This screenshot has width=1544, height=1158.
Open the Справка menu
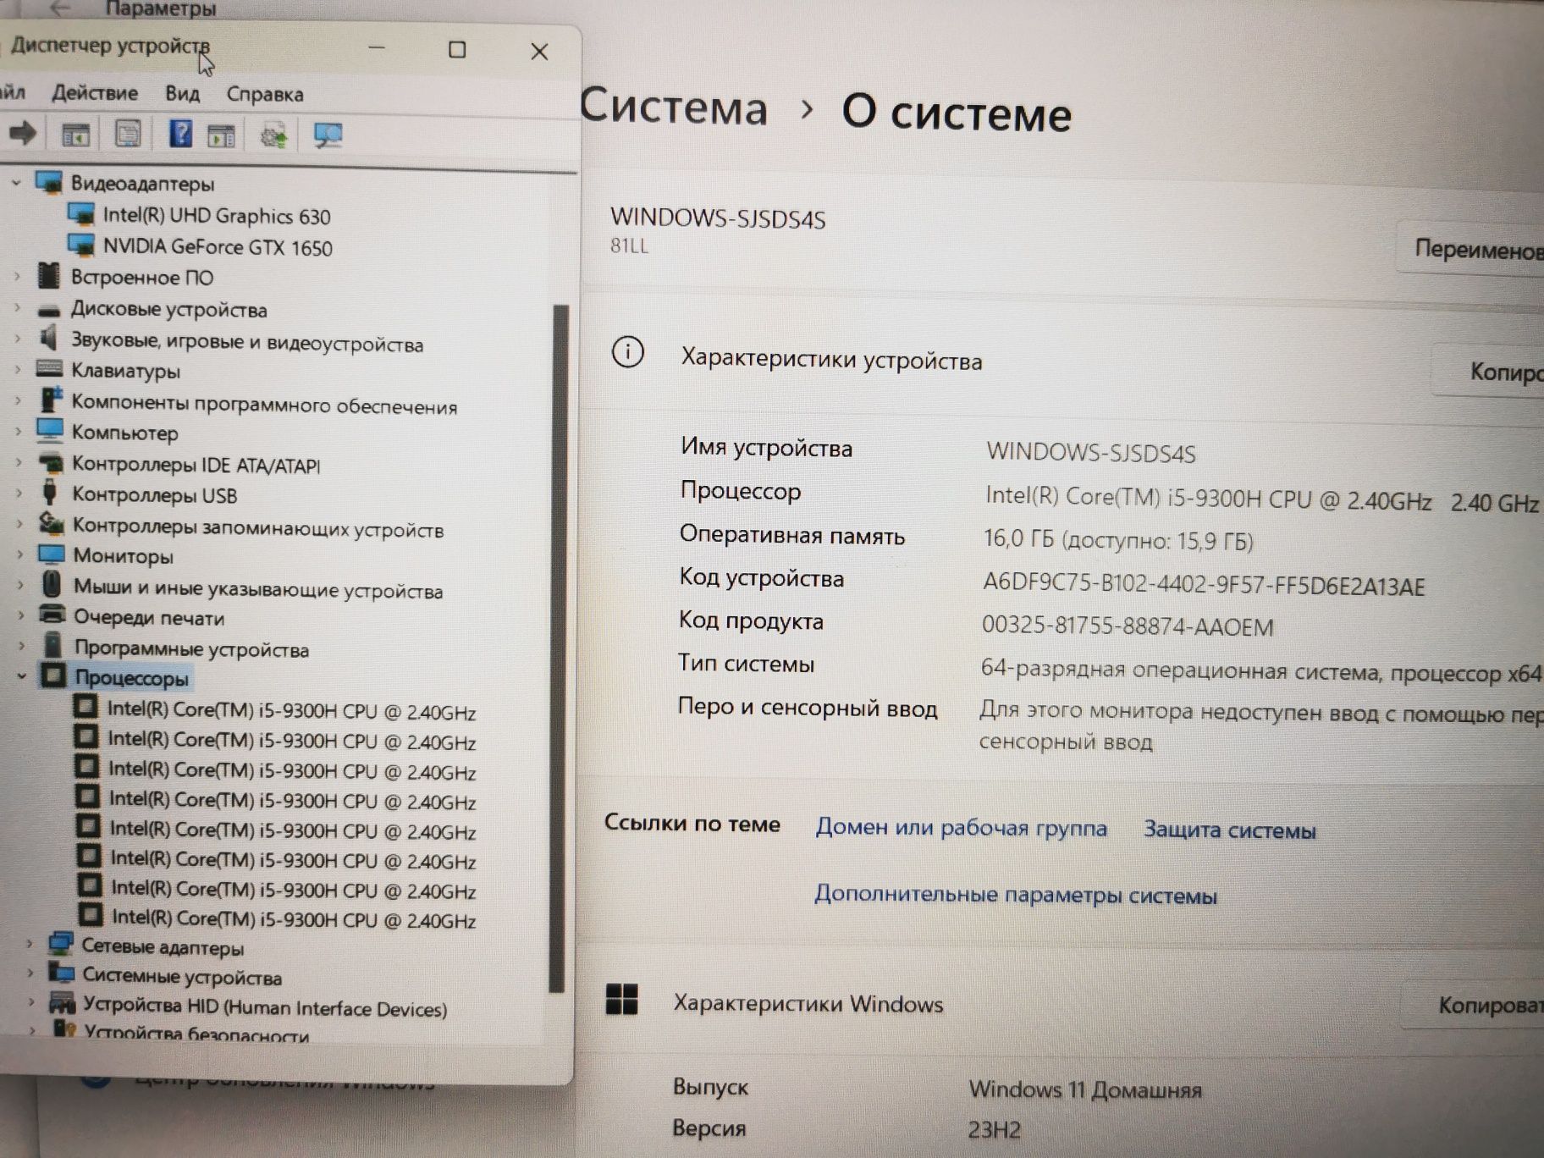265,94
